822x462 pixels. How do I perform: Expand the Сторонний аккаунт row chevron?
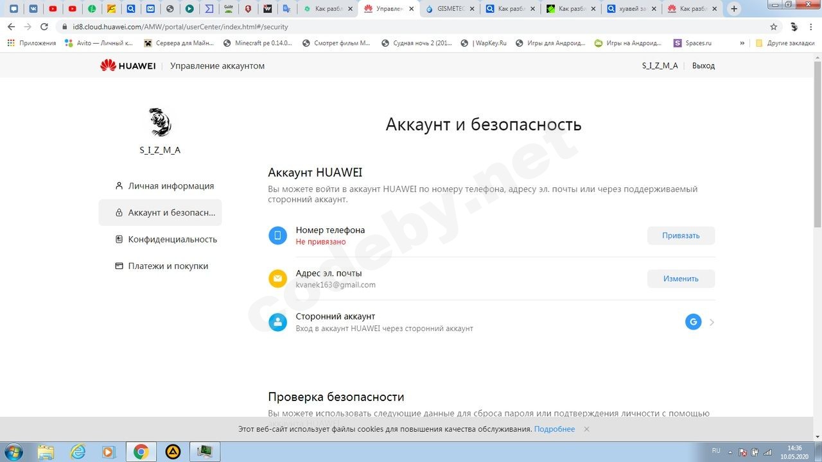[712, 322]
